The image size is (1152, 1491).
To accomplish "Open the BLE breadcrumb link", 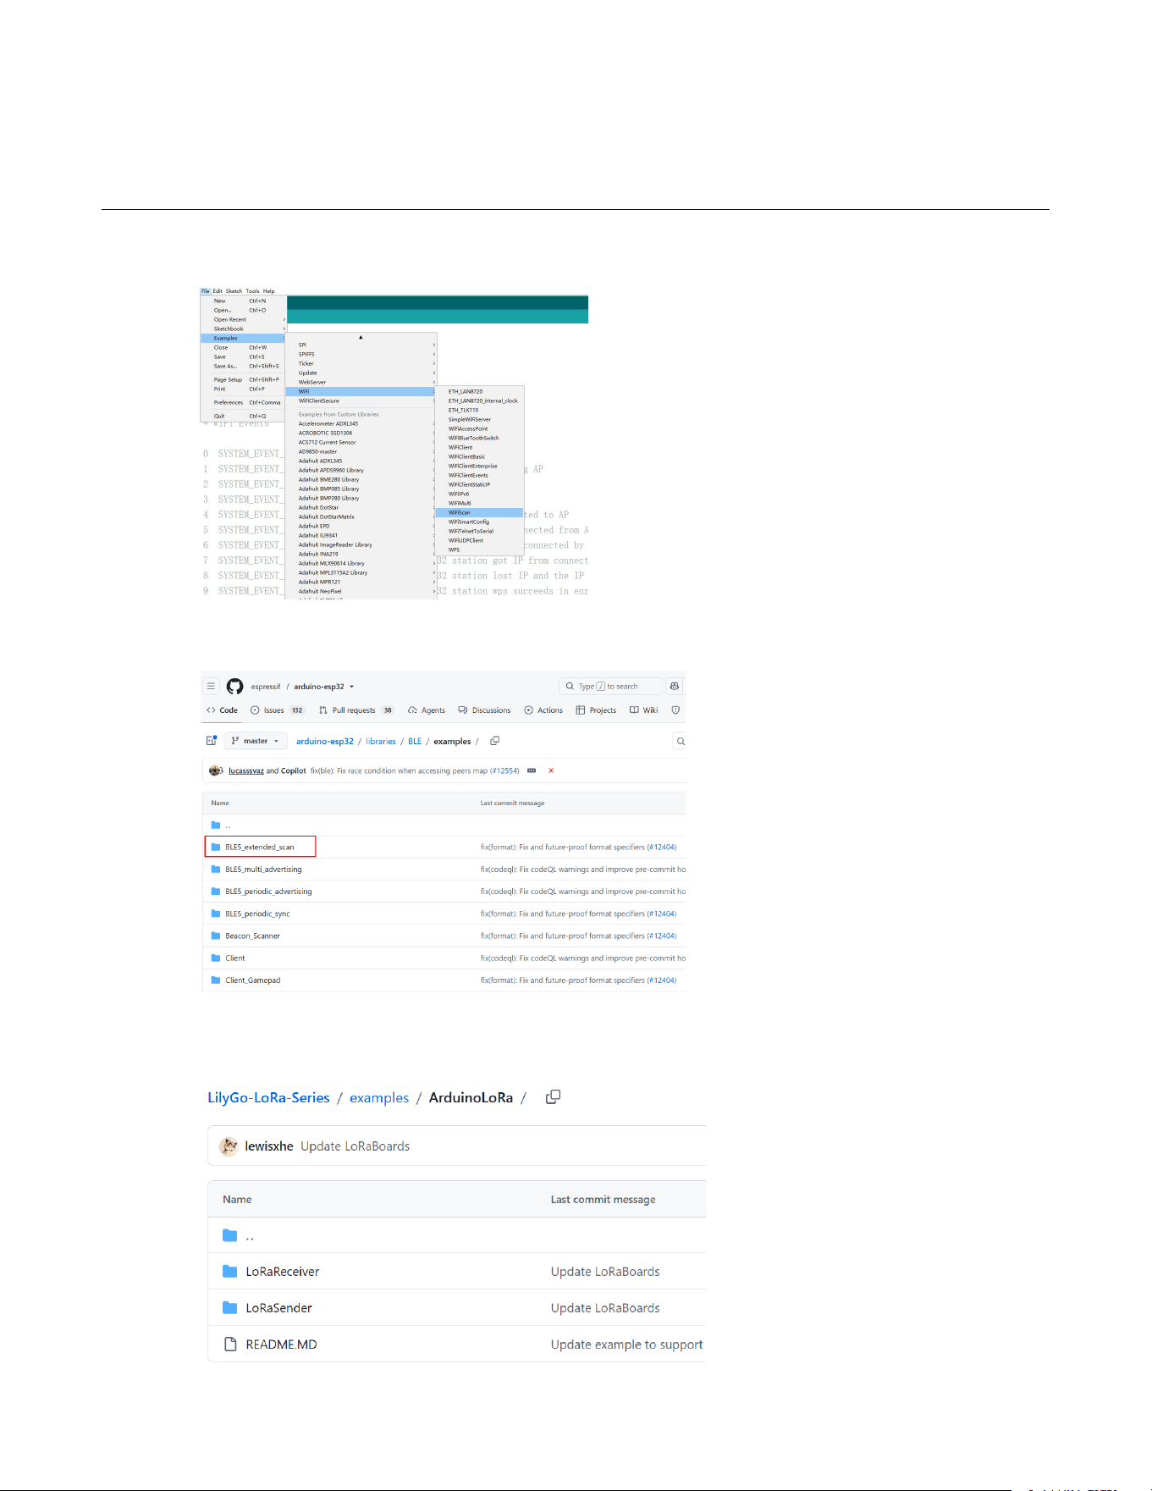I will click(415, 741).
